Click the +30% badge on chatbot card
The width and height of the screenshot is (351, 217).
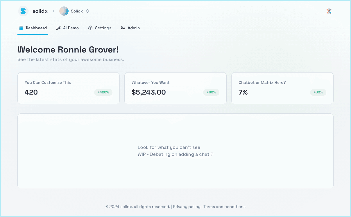point(318,92)
